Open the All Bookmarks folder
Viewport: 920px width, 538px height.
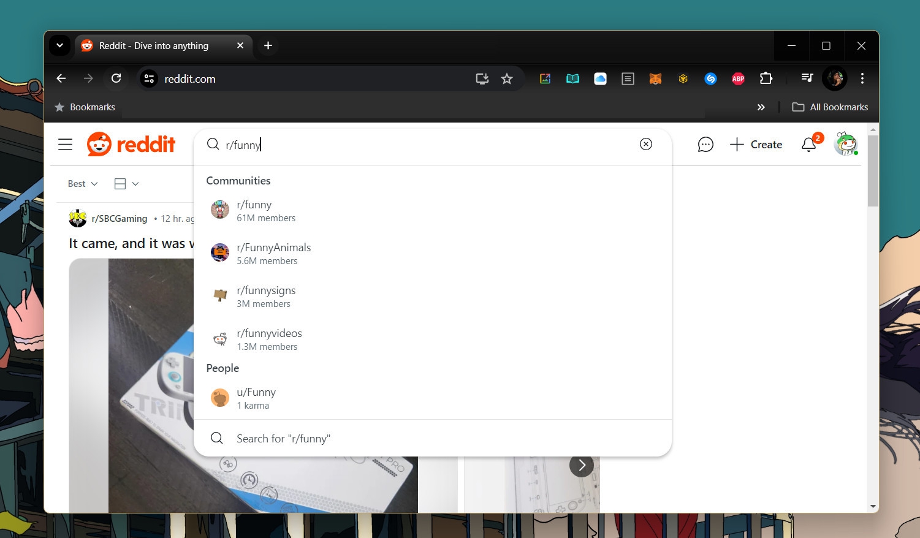click(831, 107)
